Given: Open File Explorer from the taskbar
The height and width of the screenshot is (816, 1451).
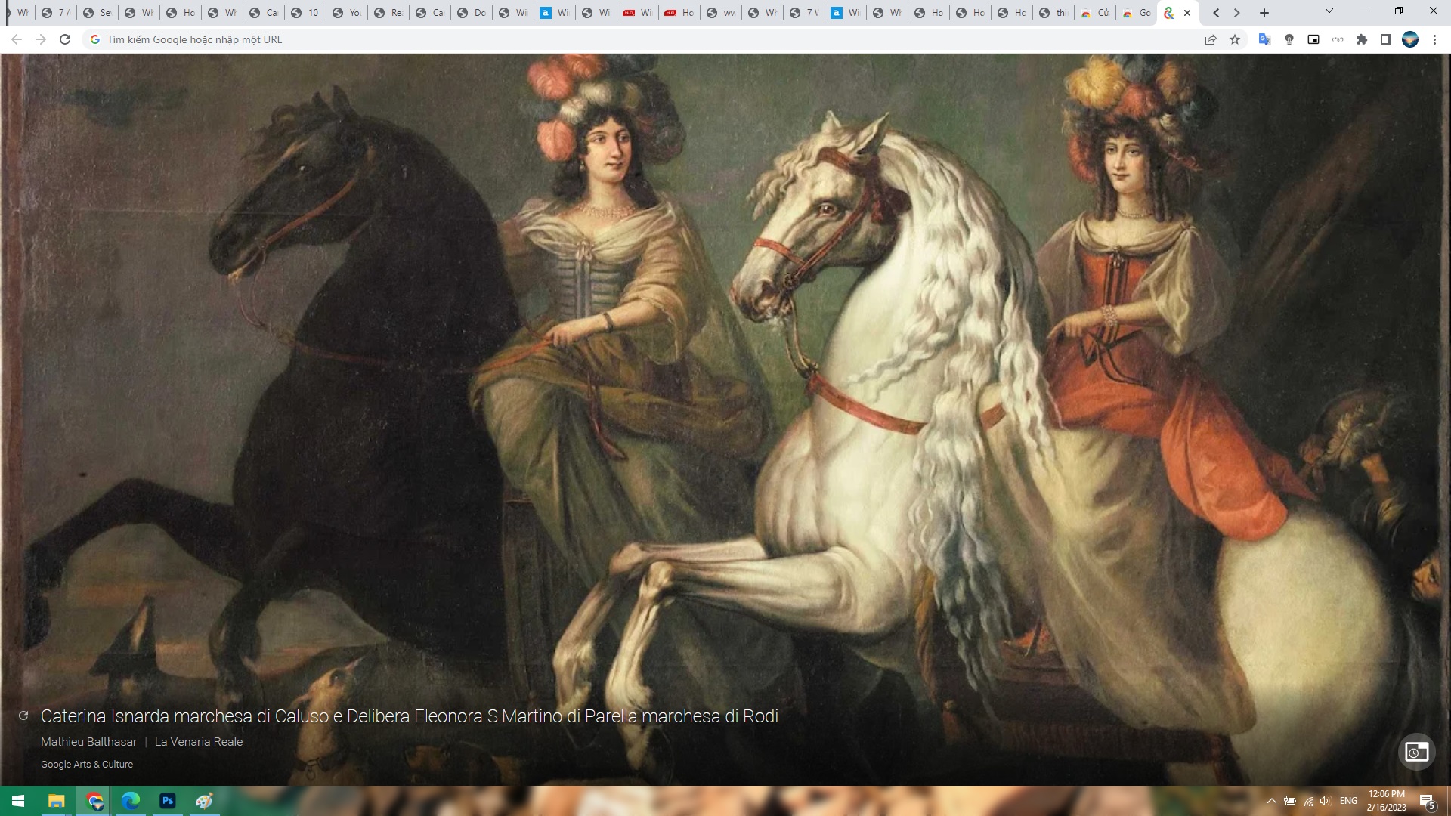Looking at the screenshot, I should [x=57, y=801].
